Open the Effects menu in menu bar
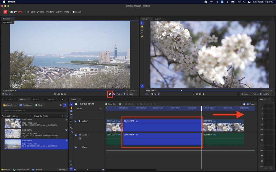276x172 pixels. click(40, 12)
